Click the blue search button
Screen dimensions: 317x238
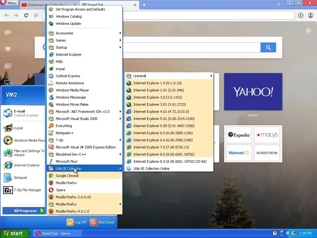268,47
